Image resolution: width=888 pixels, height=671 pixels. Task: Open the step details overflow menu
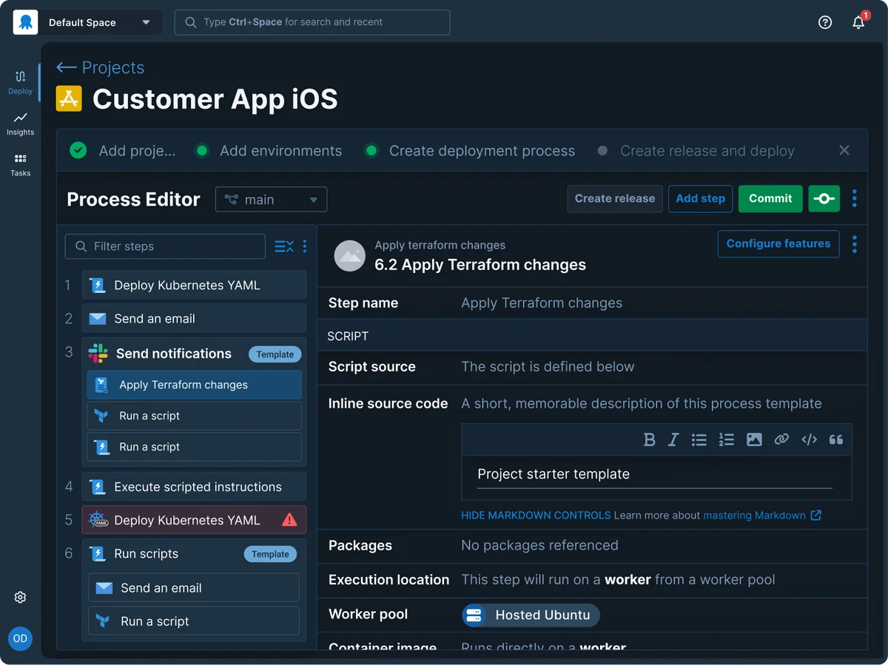tap(855, 244)
